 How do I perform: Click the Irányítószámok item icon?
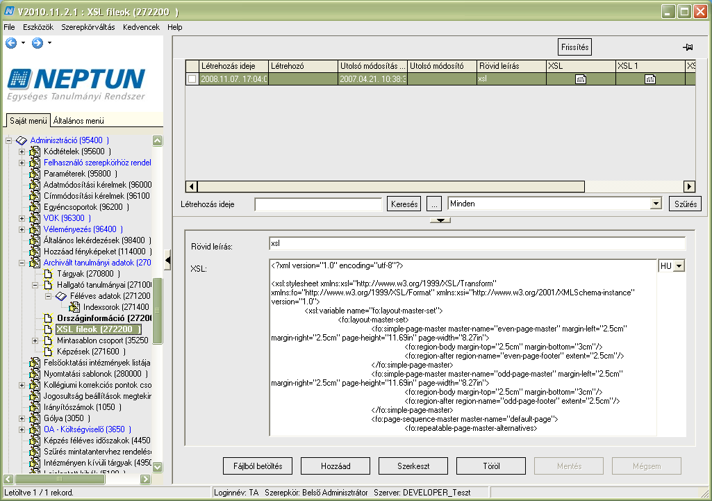(35, 407)
